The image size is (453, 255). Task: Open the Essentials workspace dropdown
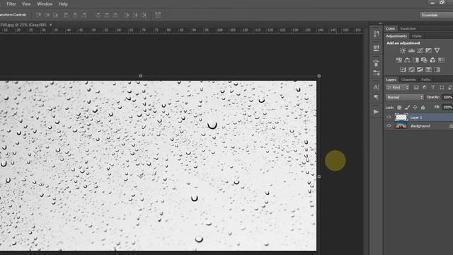point(436,15)
